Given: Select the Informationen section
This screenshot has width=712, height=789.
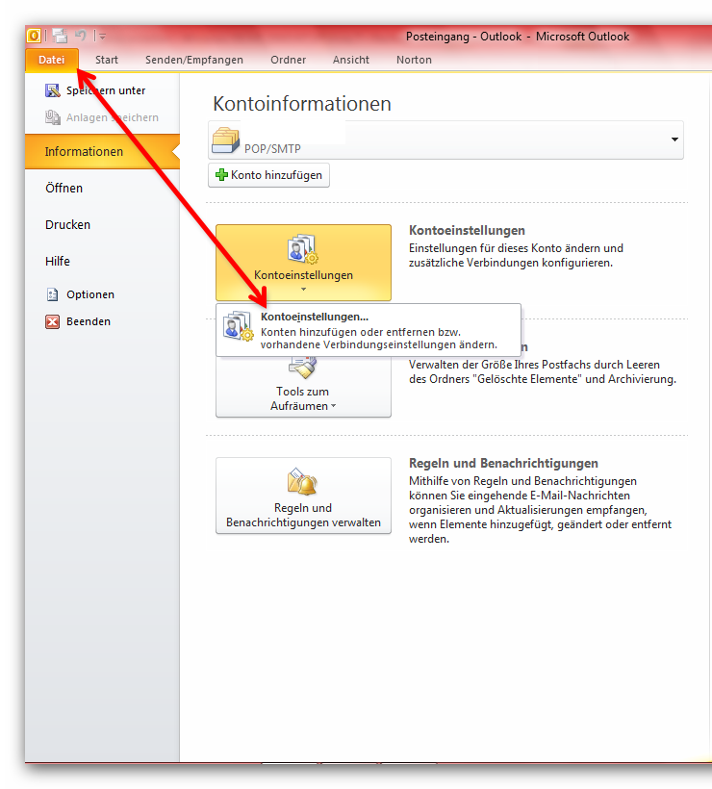Looking at the screenshot, I should coord(102,151).
